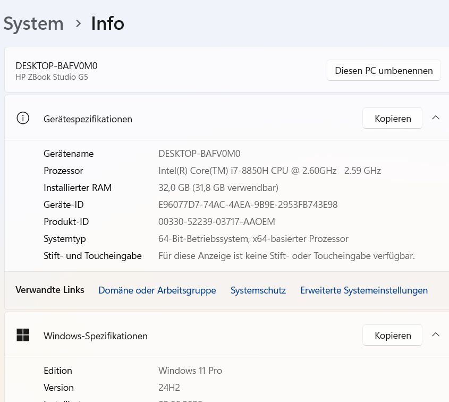Viewport: 449px width, 402px height.
Task: Select product ID 00330-52239-03717-AAOEM
Action: point(216,222)
